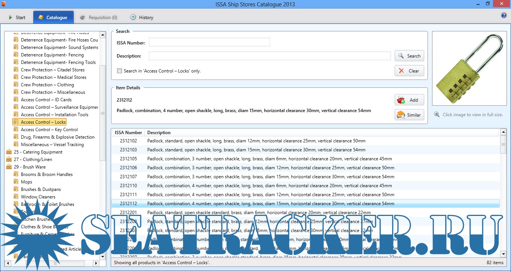Open padlock thumbnail in full size

pyautogui.click(x=469, y=68)
